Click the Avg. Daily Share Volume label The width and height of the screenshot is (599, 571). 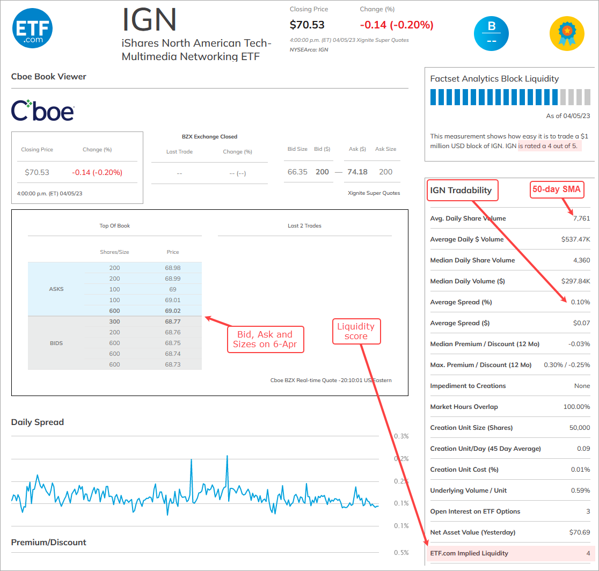pos(468,218)
